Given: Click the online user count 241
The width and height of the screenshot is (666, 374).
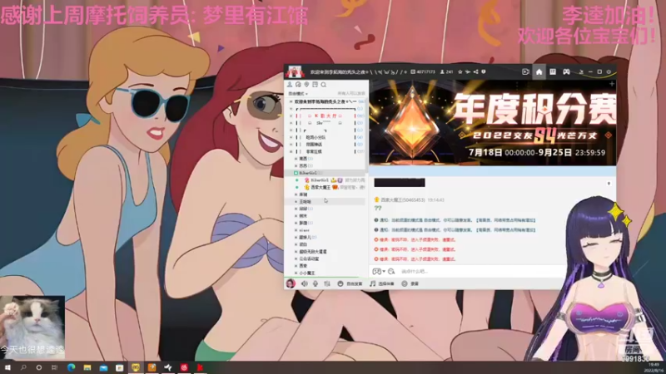Looking at the screenshot, I should [447, 72].
